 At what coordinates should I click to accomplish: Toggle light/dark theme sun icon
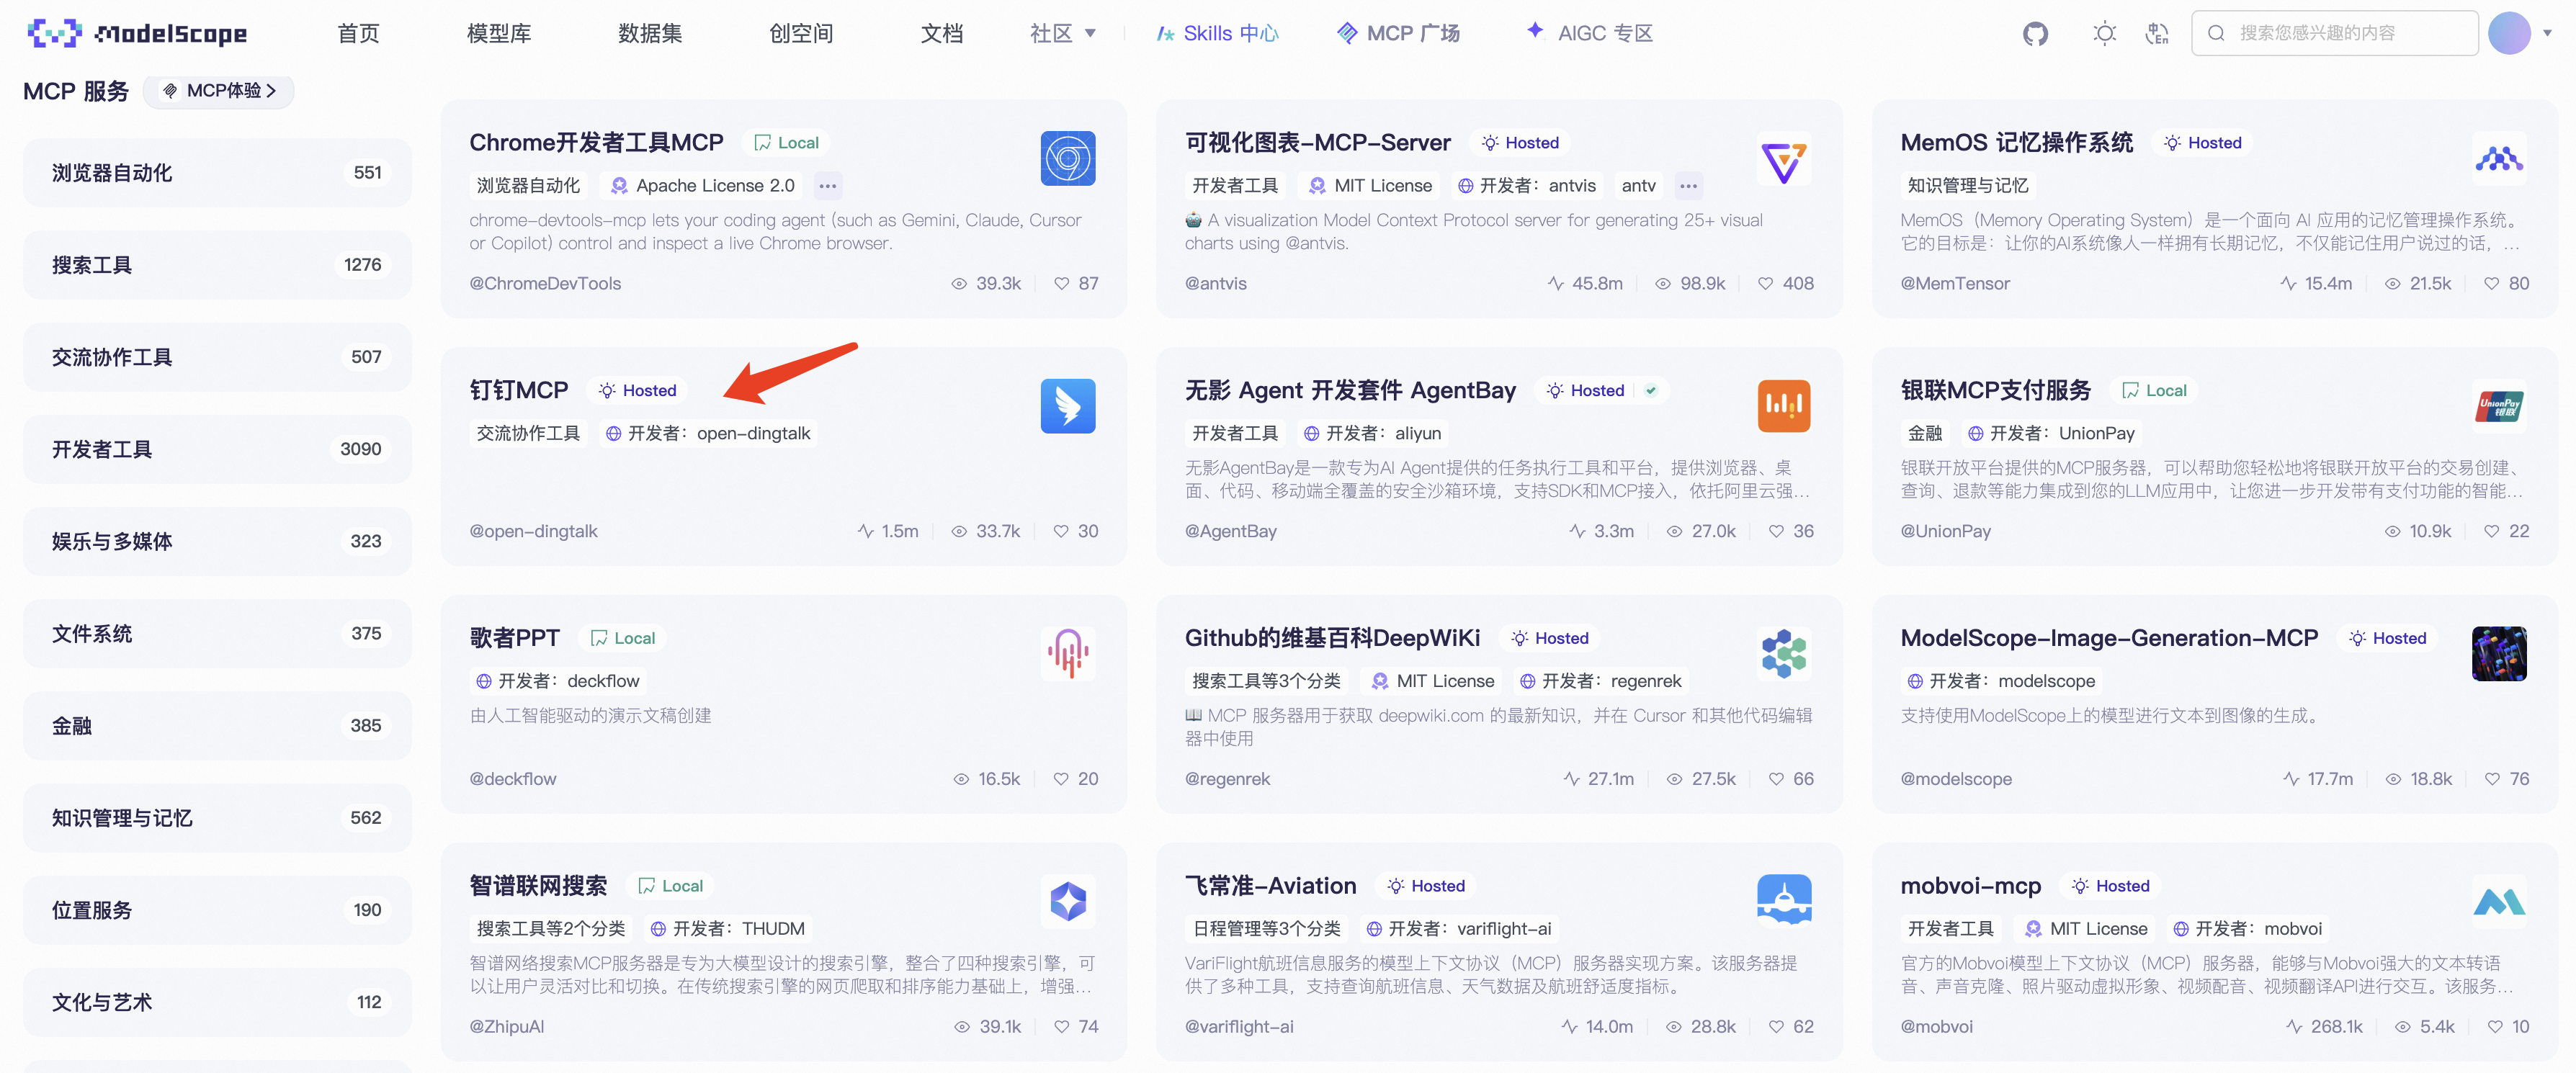[x=2104, y=34]
